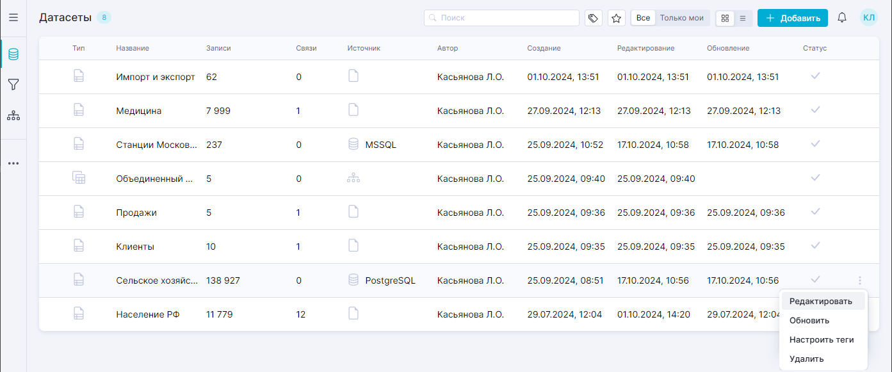The image size is (892, 372).
Task: Click the favorites star icon
Action: (x=617, y=18)
